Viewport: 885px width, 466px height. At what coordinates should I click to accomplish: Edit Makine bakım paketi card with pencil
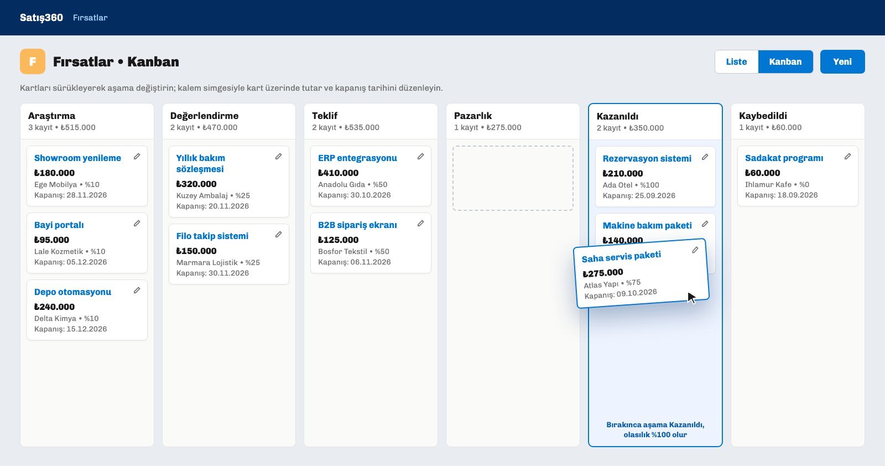pyautogui.click(x=705, y=224)
